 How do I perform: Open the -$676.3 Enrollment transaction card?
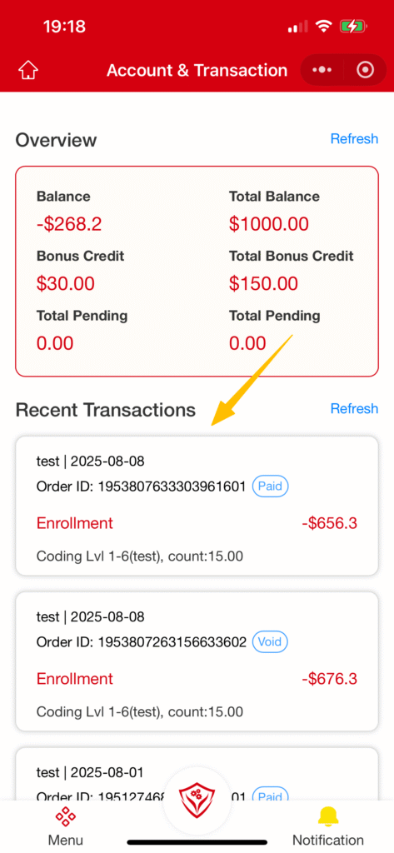pyautogui.click(x=197, y=661)
